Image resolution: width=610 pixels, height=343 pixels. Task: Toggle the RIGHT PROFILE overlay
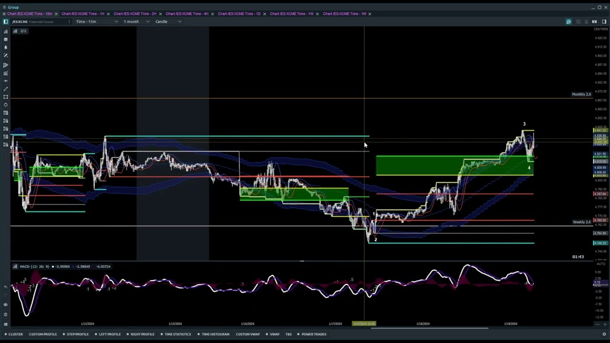(x=140, y=334)
